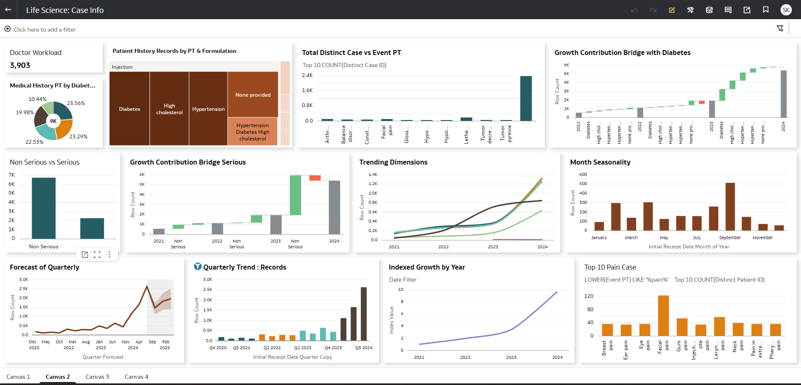Click the Injection treemap group header

point(194,67)
